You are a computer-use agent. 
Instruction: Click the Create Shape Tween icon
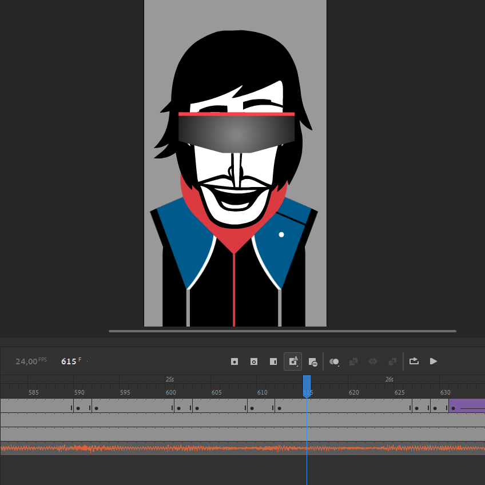pos(392,361)
